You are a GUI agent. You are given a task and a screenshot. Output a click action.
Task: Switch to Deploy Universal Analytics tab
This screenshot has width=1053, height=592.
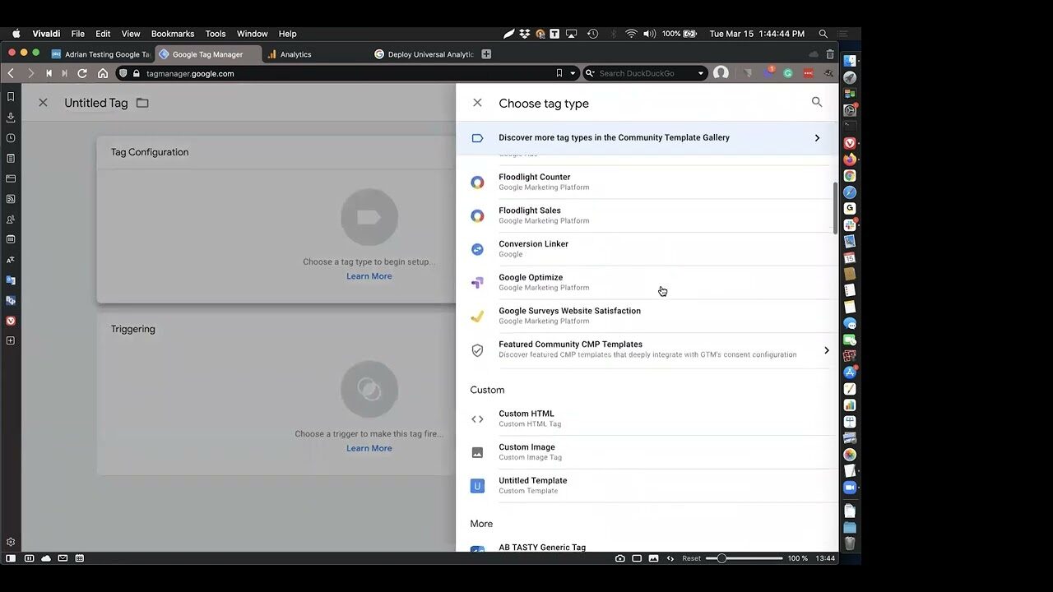point(423,54)
